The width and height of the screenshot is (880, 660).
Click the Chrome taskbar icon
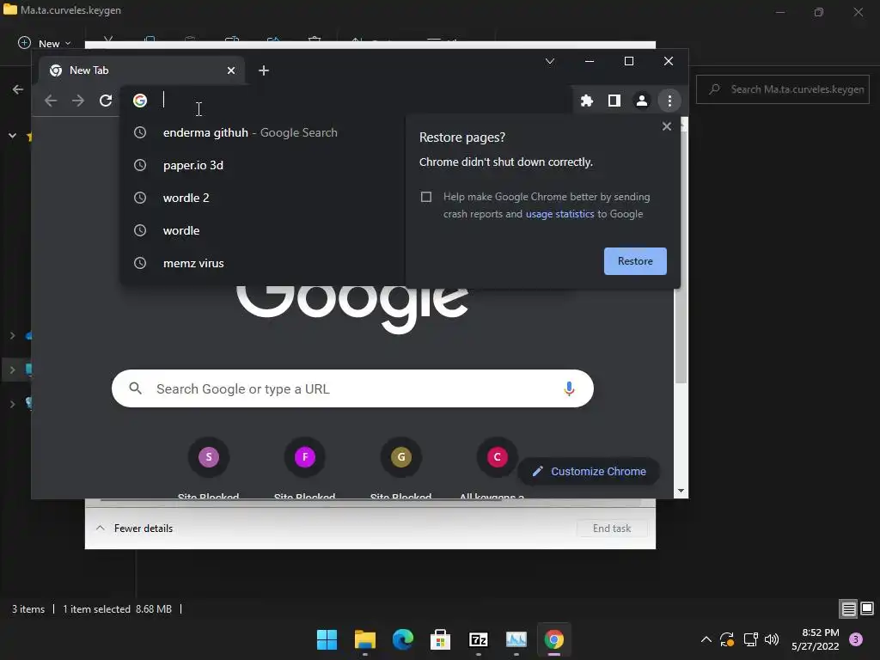click(x=554, y=639)
